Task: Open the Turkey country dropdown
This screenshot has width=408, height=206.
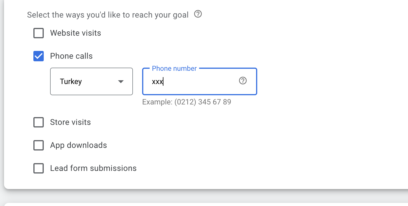Action: (x=91, y=81)
